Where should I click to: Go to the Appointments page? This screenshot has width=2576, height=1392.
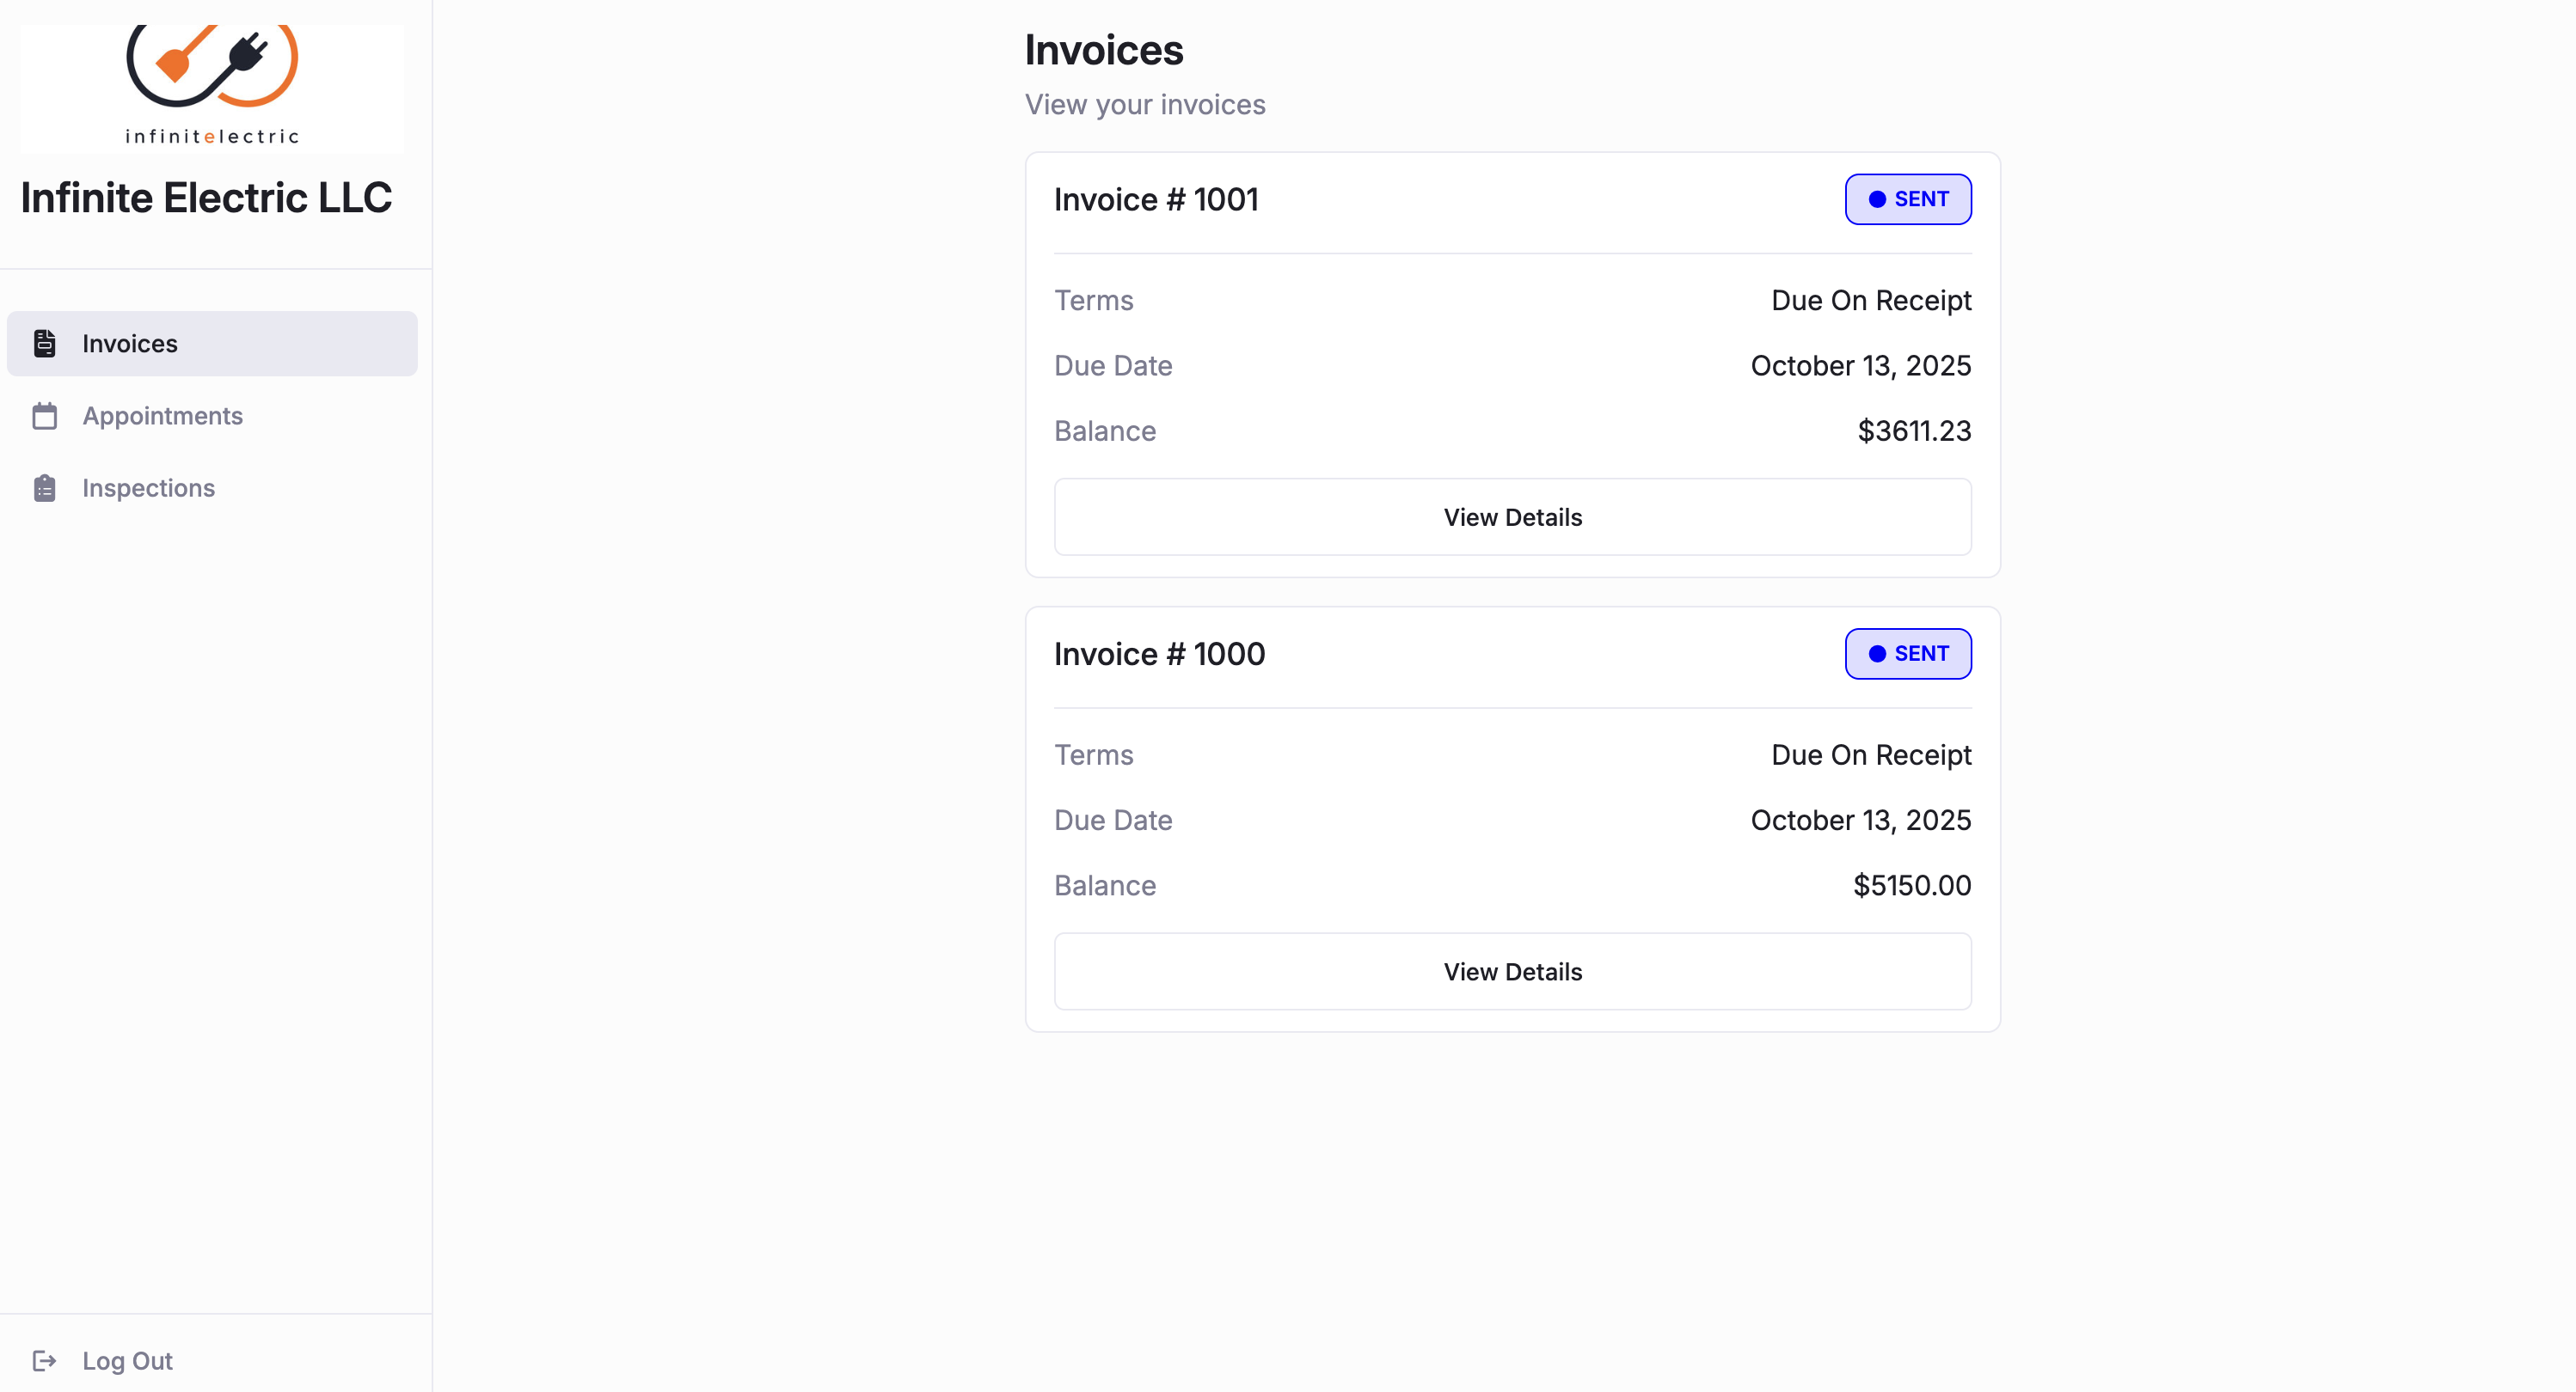tap(162, 416)
